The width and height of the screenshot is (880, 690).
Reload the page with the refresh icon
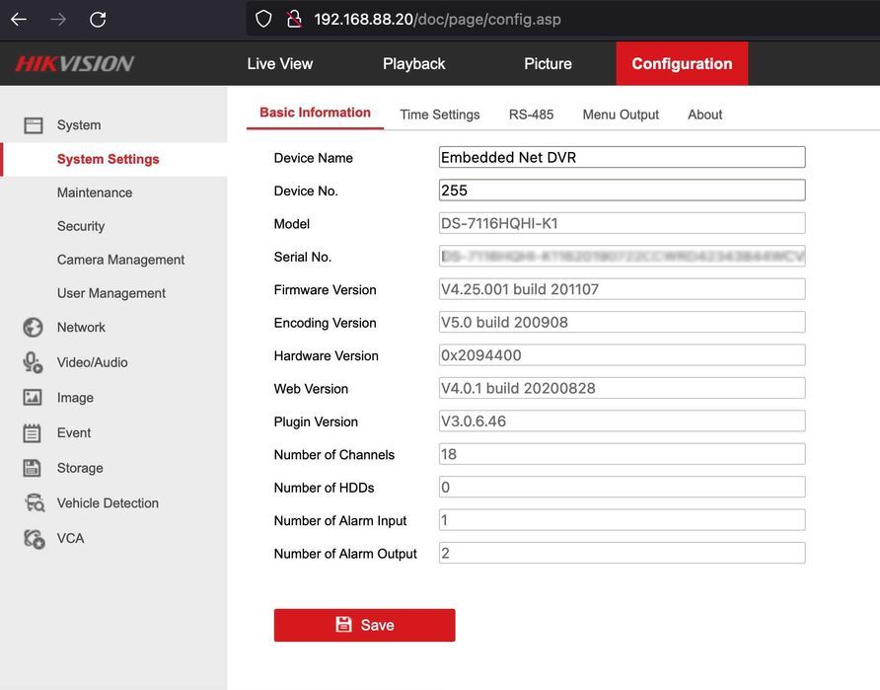point(98,19)
